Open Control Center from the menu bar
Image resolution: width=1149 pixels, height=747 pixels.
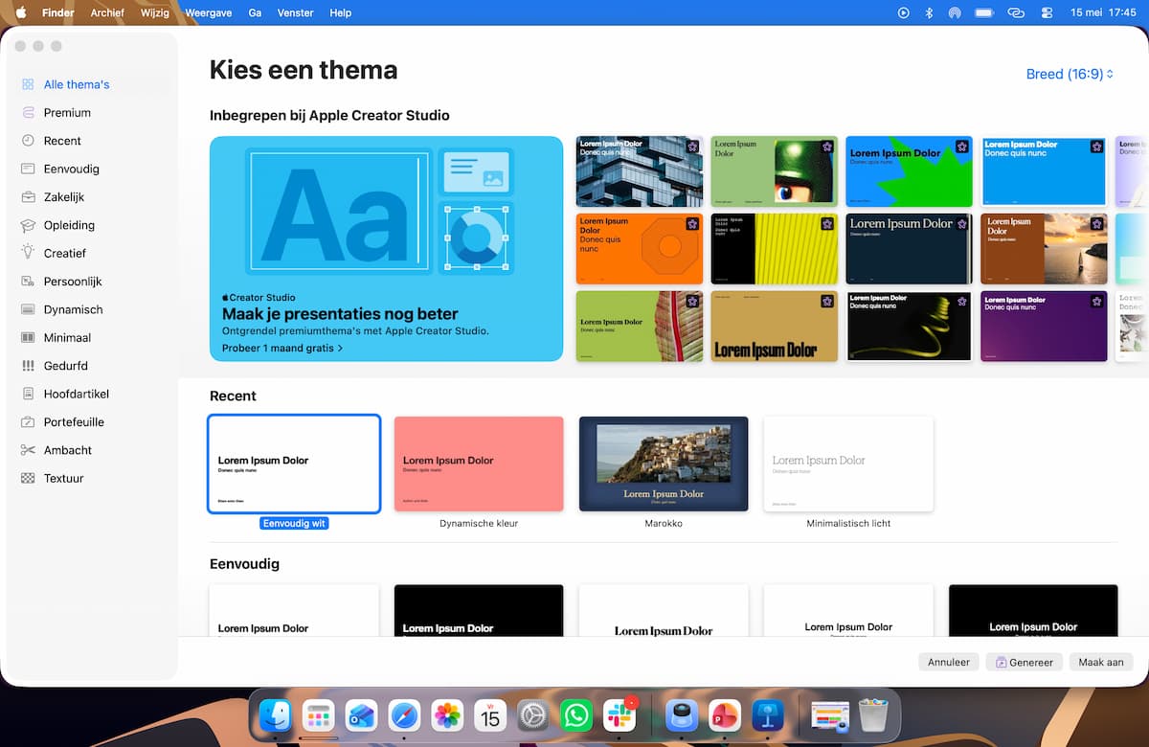coord(1046,12)
